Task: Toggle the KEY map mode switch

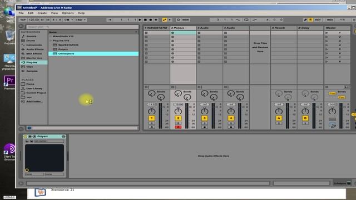Action: pyautogui.click(x=318, y=20)
